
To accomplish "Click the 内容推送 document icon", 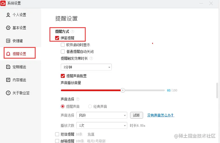I will click(8, 80).
